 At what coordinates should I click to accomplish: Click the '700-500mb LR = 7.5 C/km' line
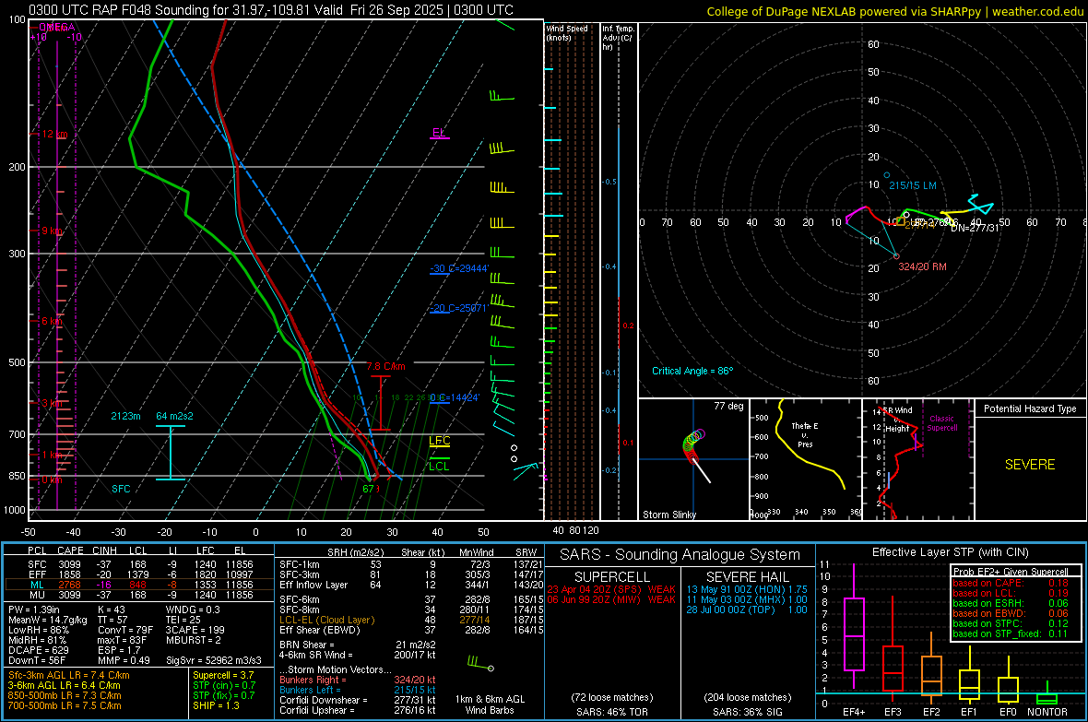click(x=65, y=705)
